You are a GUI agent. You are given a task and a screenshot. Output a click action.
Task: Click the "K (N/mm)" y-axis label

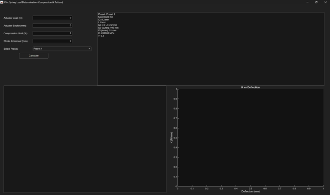tap(171, 138)
